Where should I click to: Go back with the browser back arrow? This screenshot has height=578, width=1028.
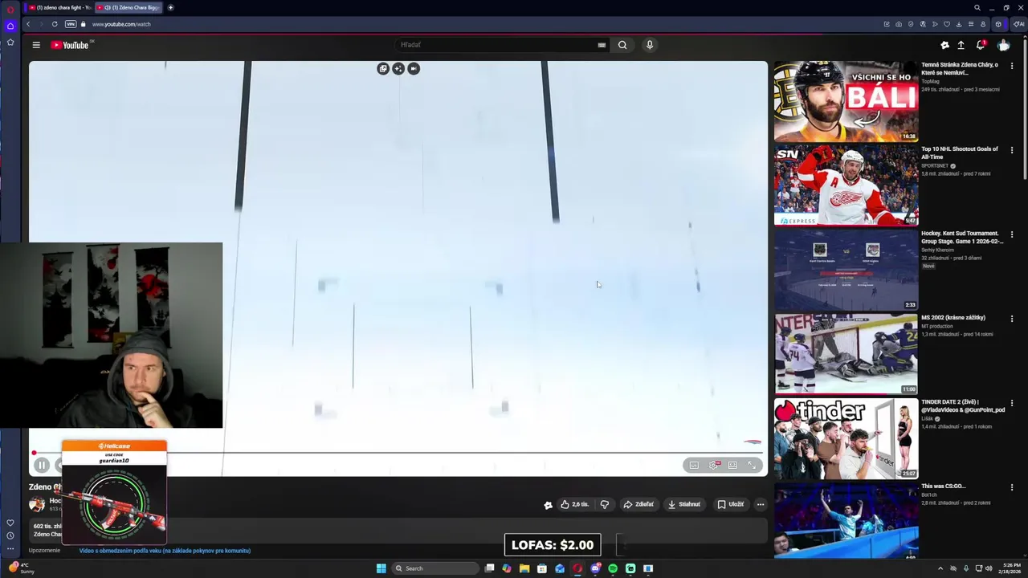(x=28, y=24)
